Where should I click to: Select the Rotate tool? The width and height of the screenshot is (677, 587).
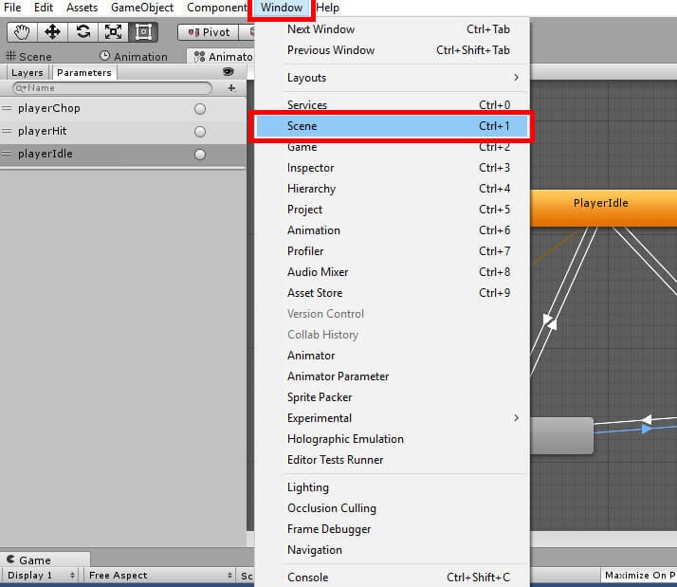click(x=82, y=32)
